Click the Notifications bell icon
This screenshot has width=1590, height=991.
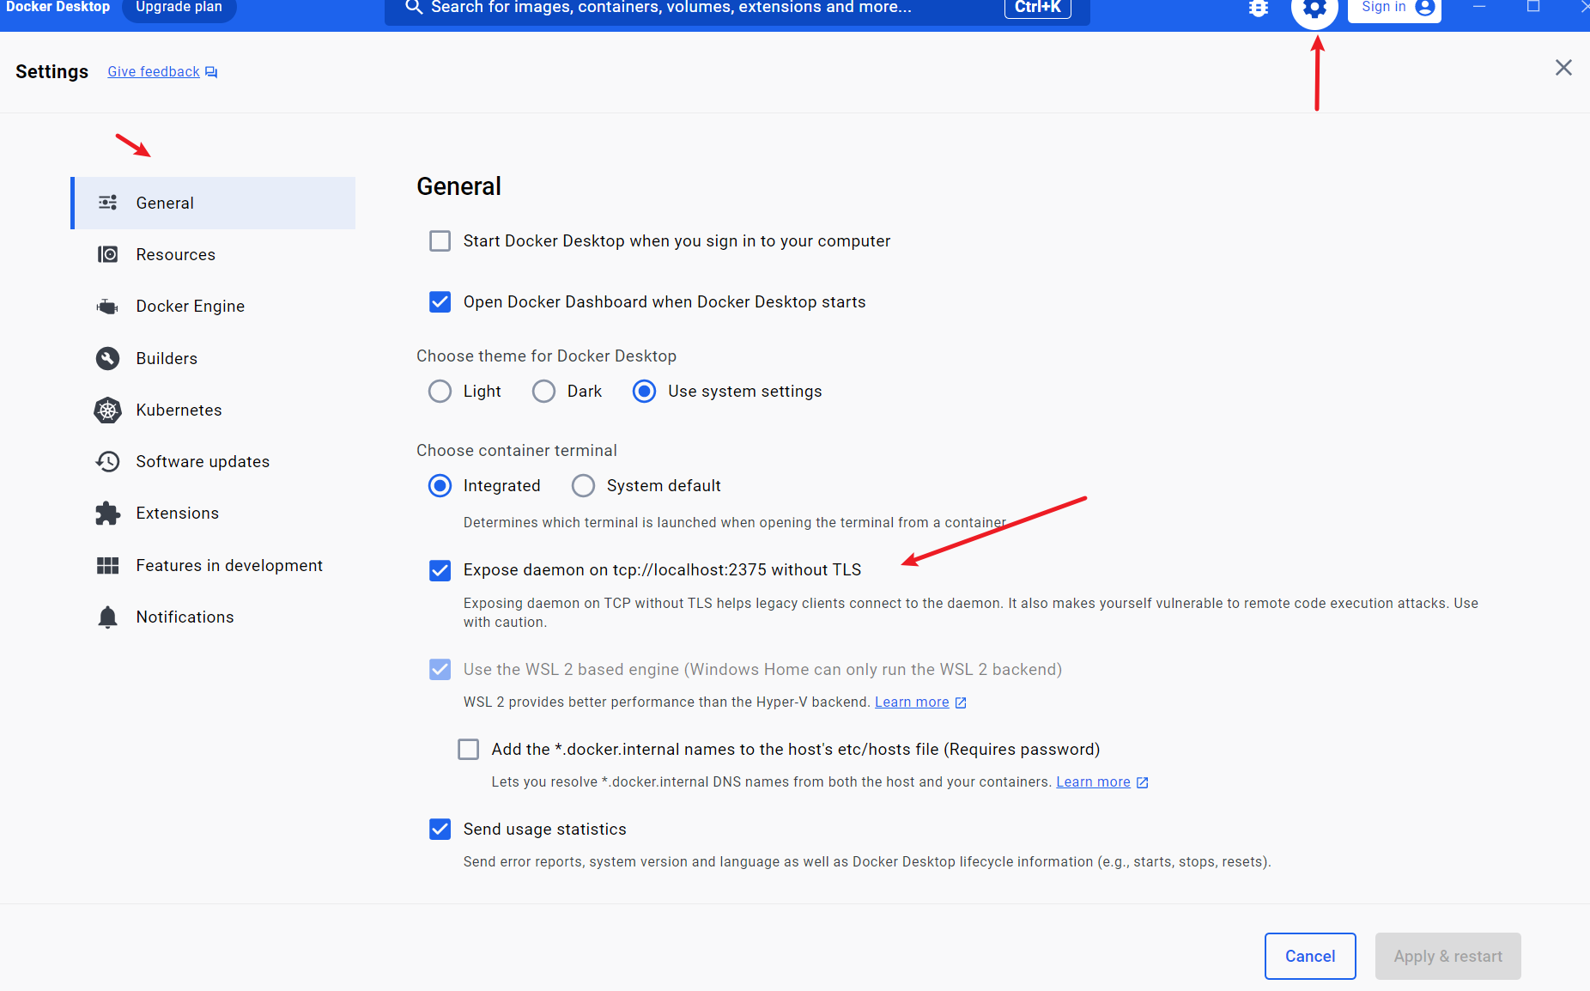pyautogui.click(x=107, y=617)
